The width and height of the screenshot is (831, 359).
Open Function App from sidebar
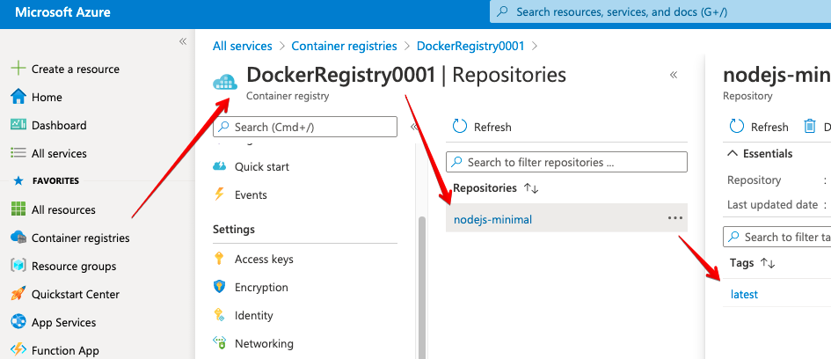click(65, 350)
